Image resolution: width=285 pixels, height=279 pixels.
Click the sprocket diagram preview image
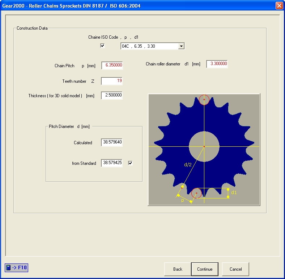204,150
